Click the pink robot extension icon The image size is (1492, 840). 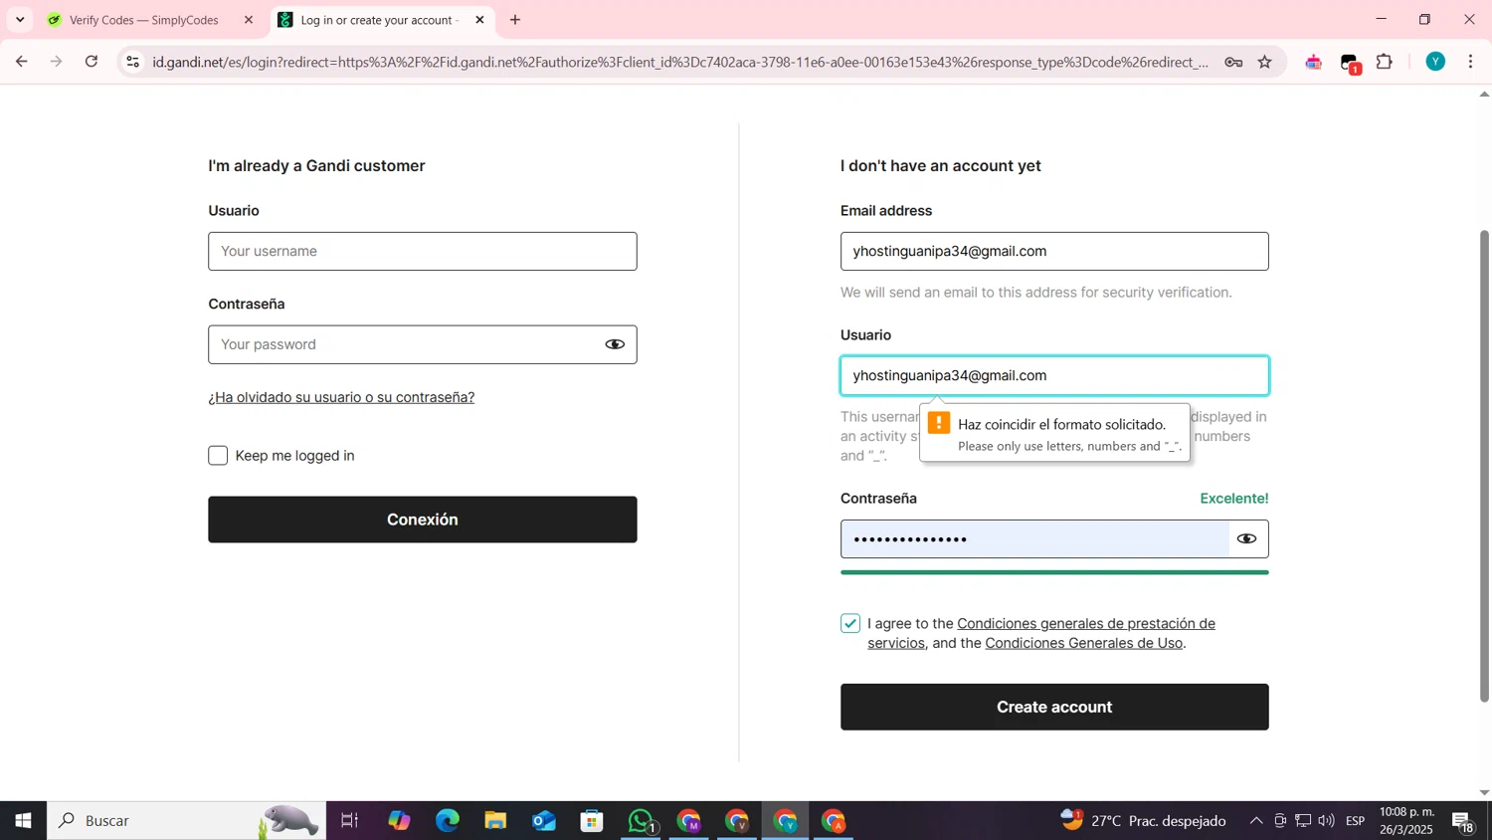(x=1314, y=62)
